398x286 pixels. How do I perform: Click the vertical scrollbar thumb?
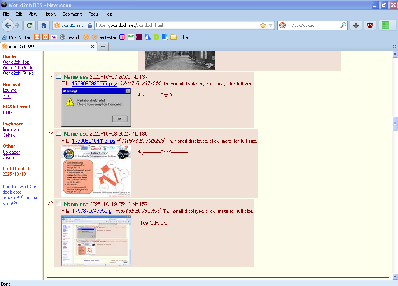(395, 124)
